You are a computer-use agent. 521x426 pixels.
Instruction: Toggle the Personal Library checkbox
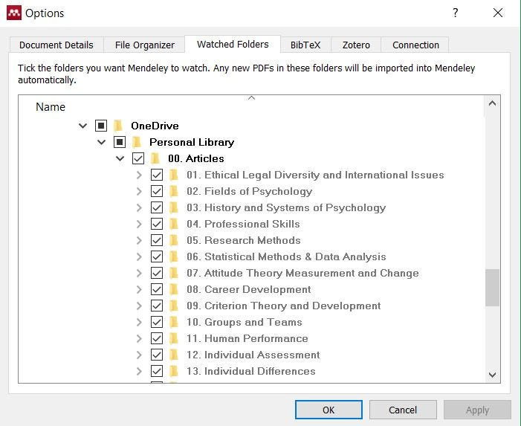(120, 142)
